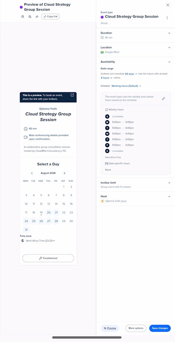Click the Friday F day badge
Screen dimensions: 175x342
[107, 145]
